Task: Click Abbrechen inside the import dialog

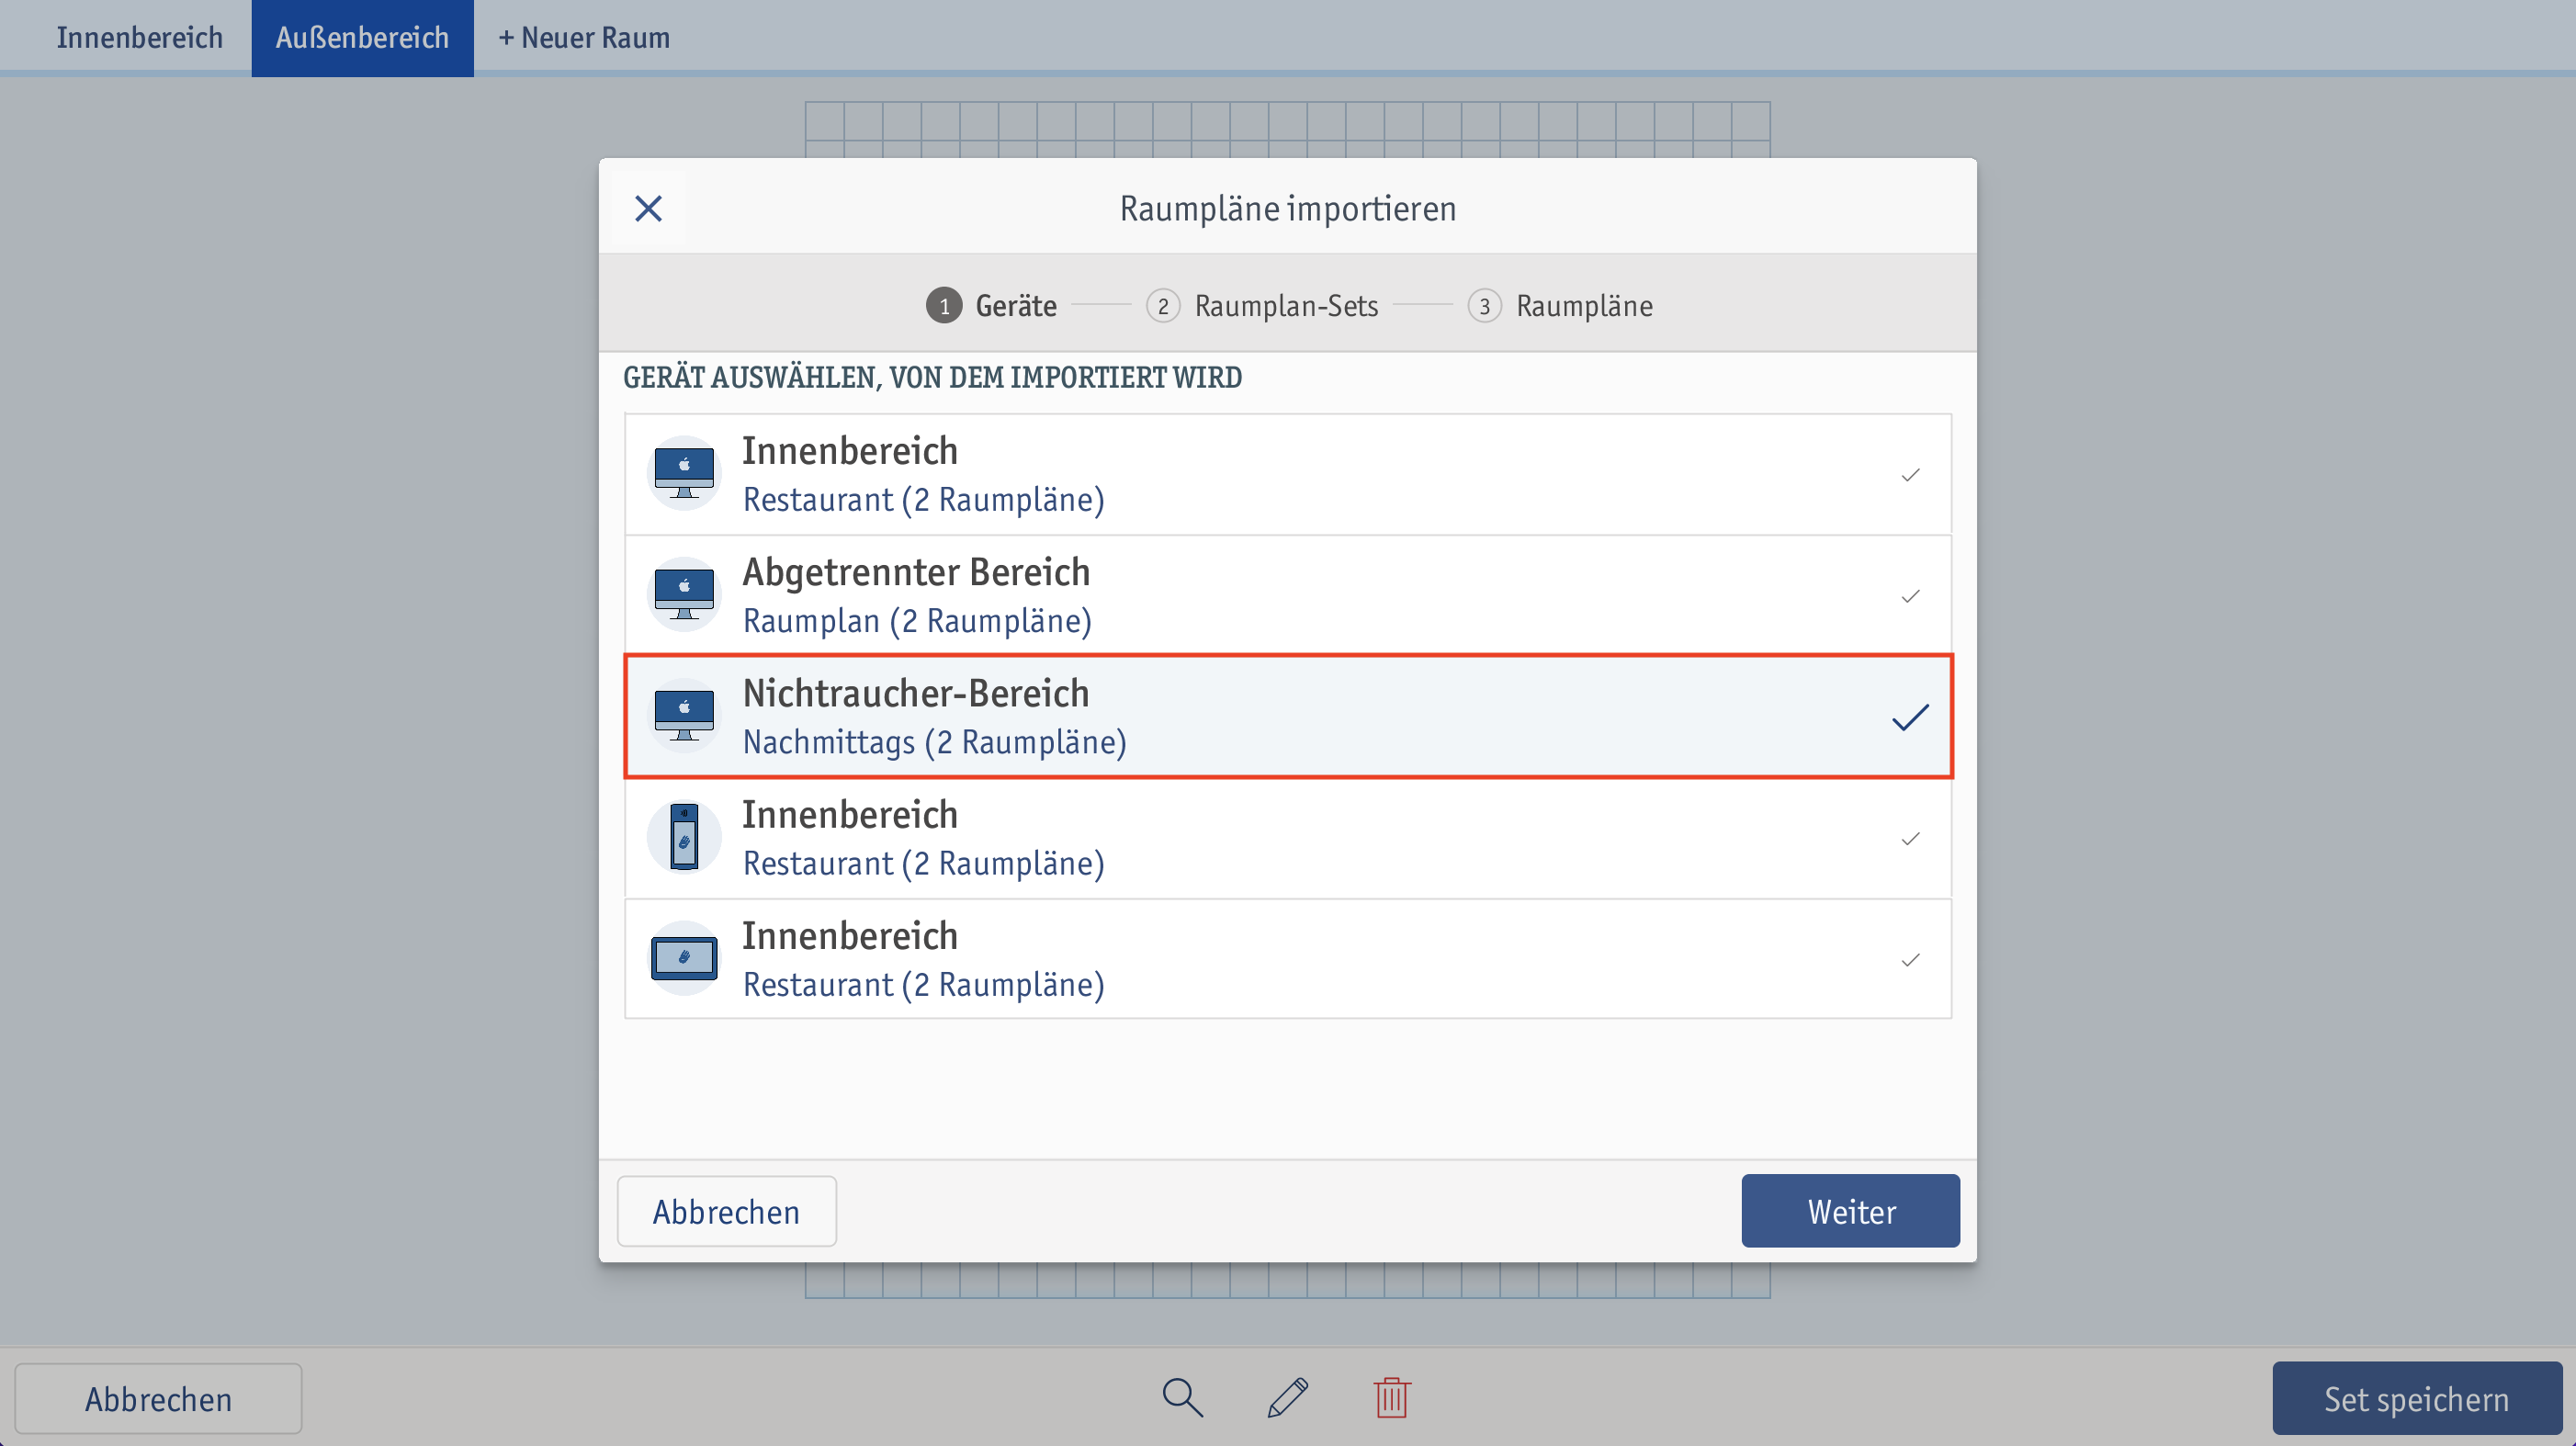Action: click(x=727, y=1211)
